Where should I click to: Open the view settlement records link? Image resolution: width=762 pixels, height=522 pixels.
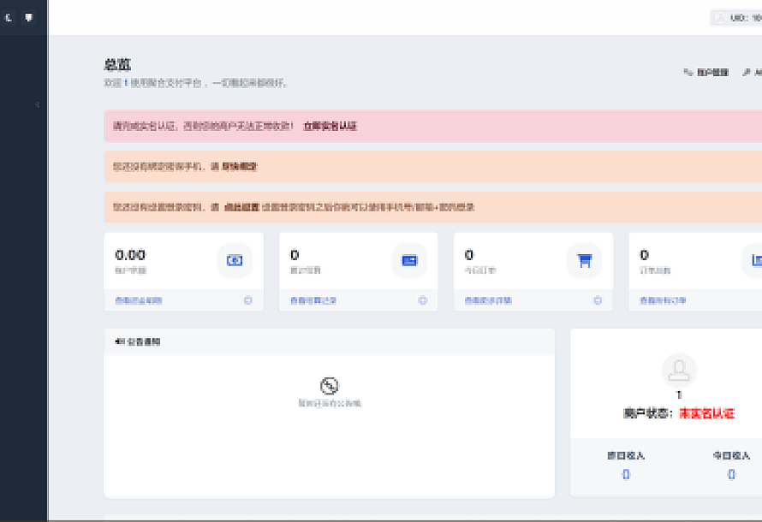click(x=313, y=300)
